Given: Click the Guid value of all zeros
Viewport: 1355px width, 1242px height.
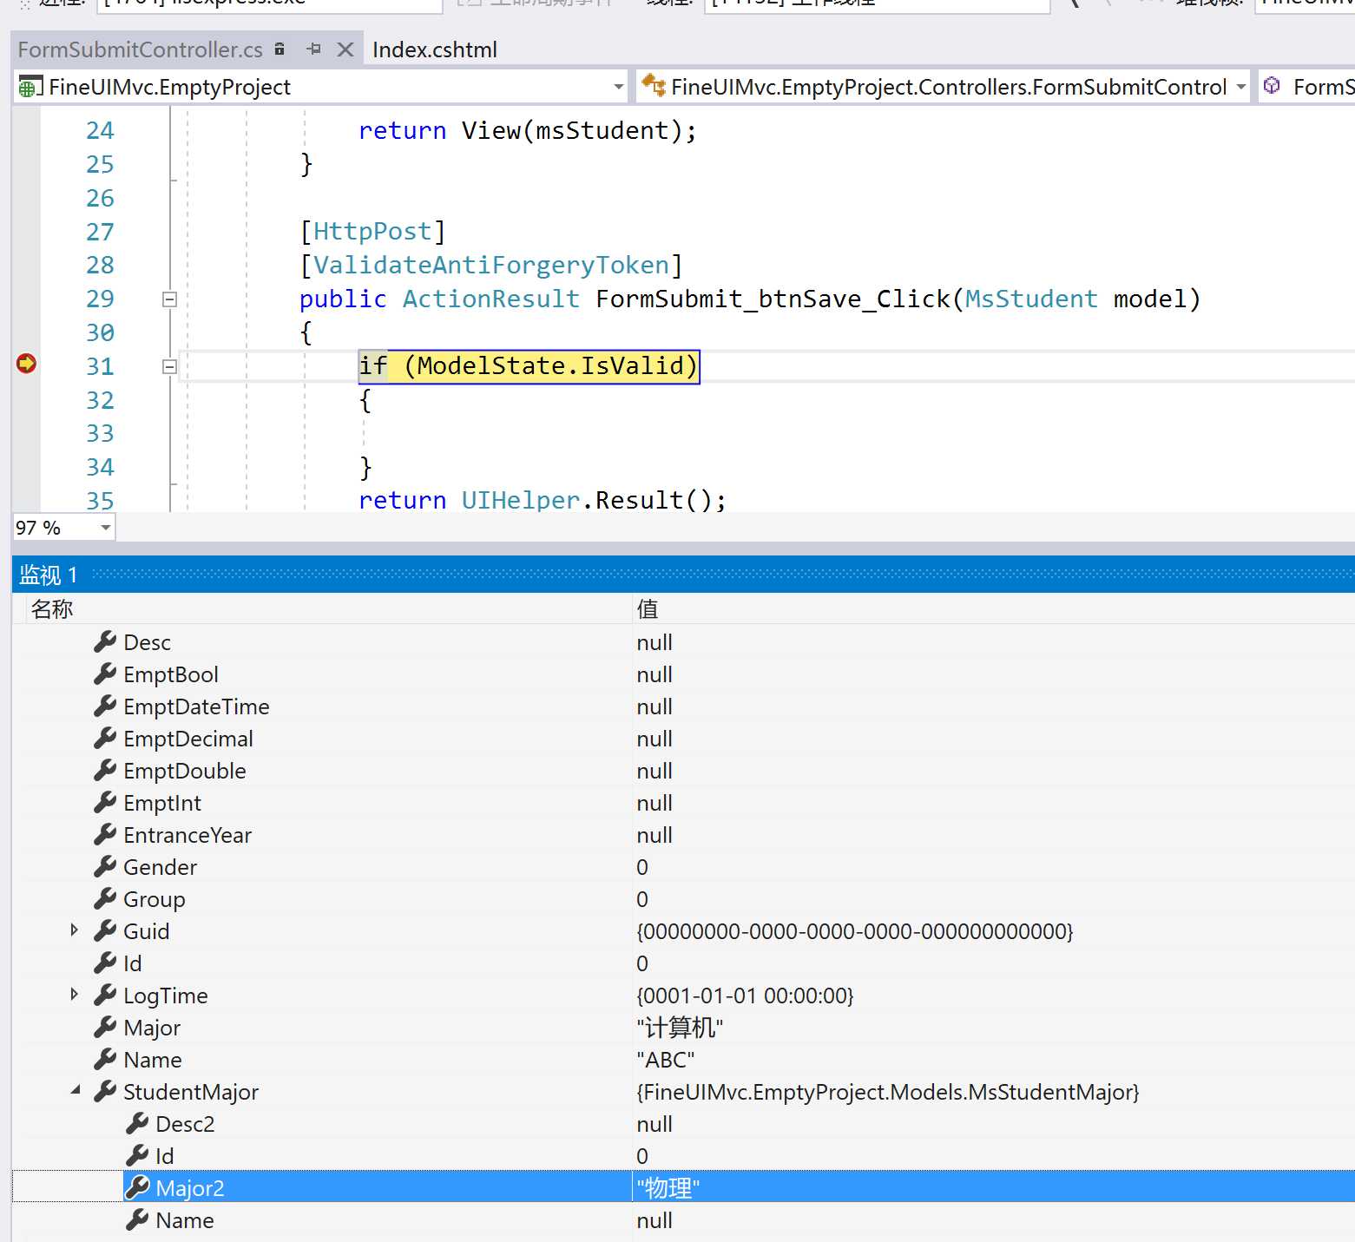Looking at the screenshot, I should point(855,931).
